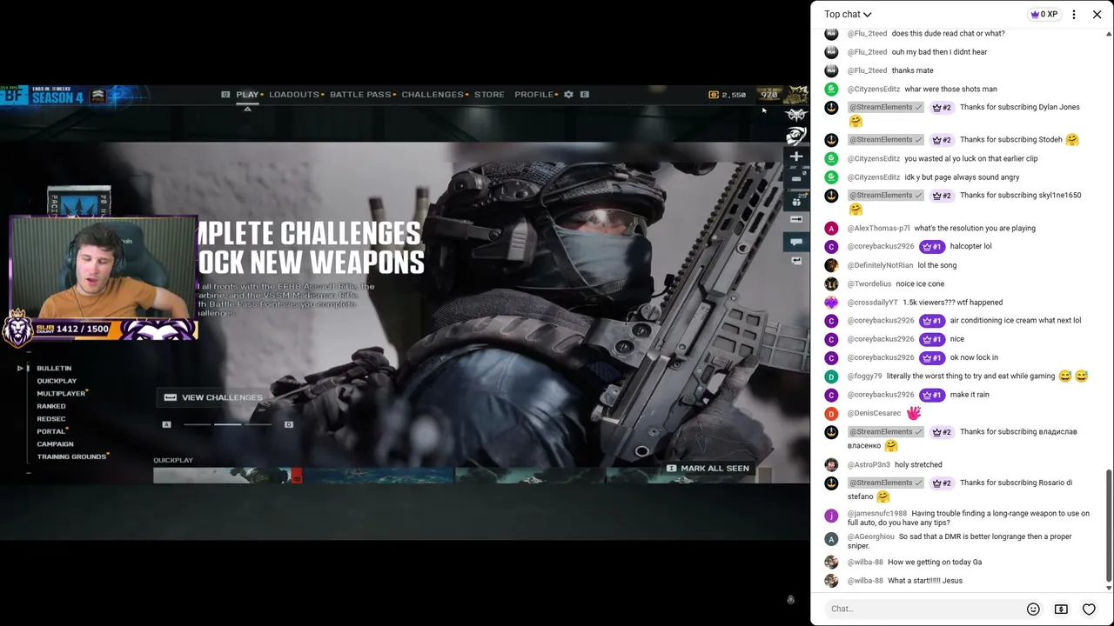Go to the STORE tab

coord(489,94)
